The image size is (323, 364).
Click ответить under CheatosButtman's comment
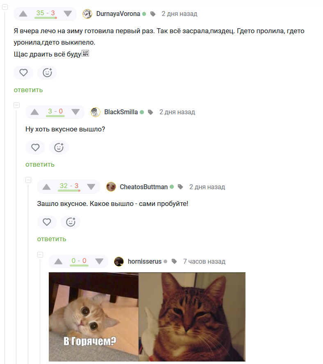52,239
